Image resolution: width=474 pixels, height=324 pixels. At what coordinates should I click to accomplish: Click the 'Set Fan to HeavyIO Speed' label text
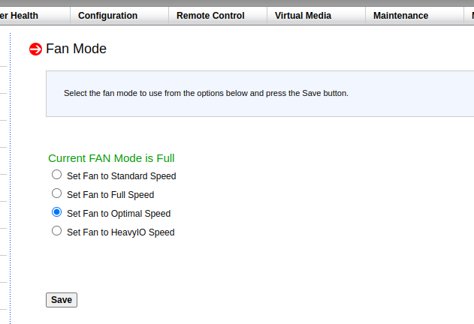click(x=121, y=232)
